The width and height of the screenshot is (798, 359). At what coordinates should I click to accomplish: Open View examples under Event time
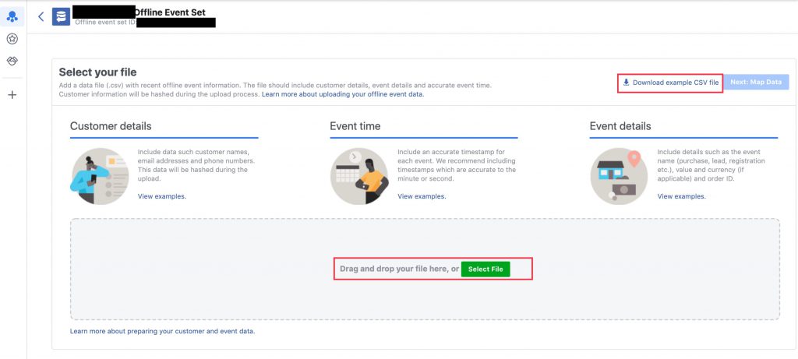[422, 196]
